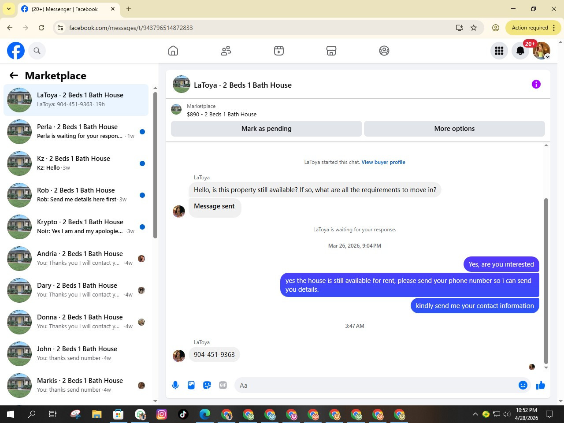This screenshot has height=423, width=564.
Task: Open the GIF picker
Action: point(223,385)
